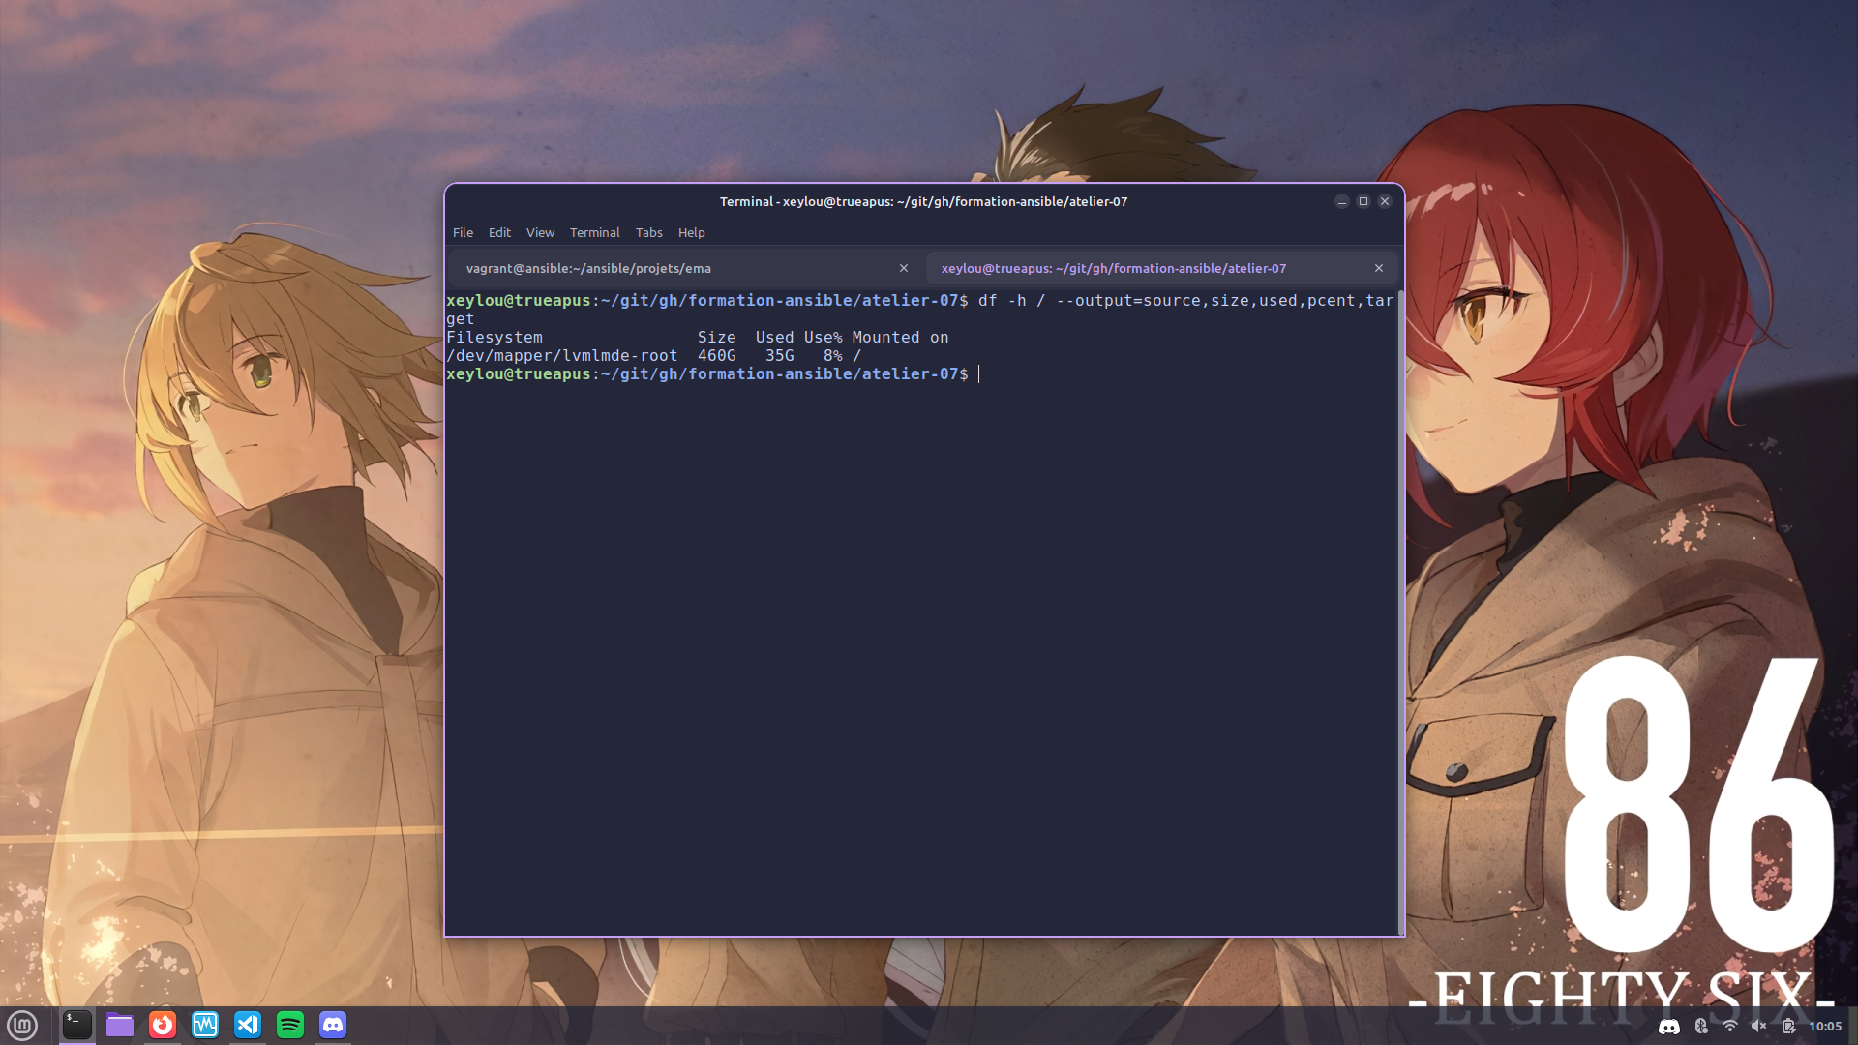Open the System Monitor taskbar icon
1858x1045 pixels.
205,1025
